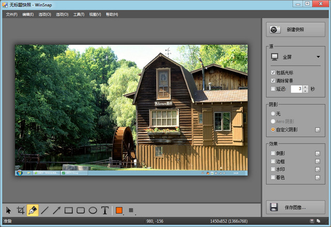
Task: Open the line width dropdown square
Action: 131,210
